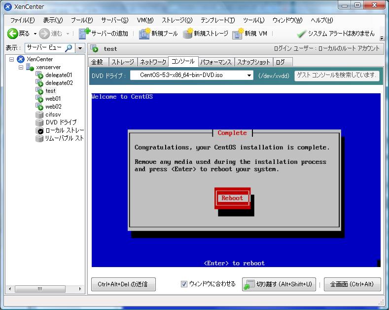Click the web02 VM icon

tap(39, 107)
